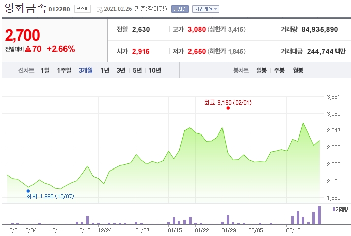351x236 pixels.
Task: Click the 상한가 3,415 text
Action: click(227, 29)
